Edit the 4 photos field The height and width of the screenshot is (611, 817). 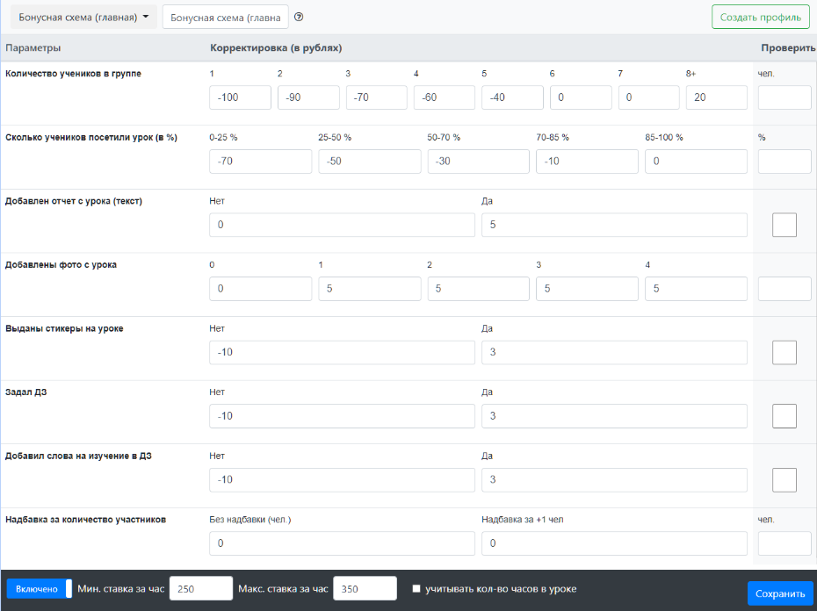696,289
